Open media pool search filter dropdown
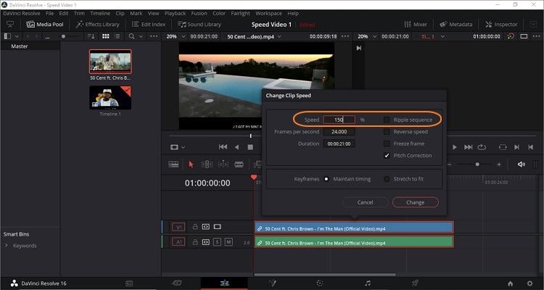The height and width of the screenshot is (290, 544). (x=141, y=36)
